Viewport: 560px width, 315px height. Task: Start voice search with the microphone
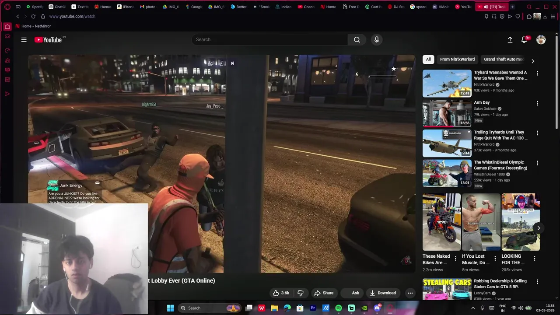pos(377,39)
